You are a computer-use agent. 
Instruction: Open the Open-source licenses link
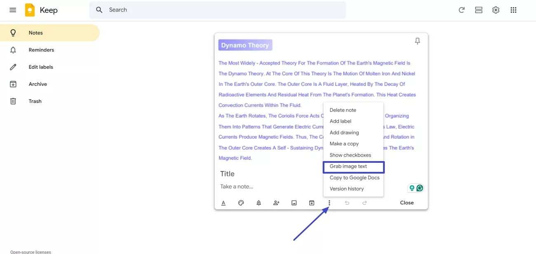[31, 252]
